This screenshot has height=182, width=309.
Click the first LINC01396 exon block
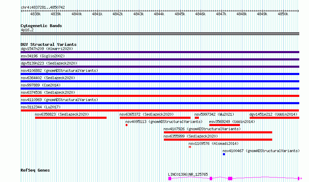tap(170, 179)
